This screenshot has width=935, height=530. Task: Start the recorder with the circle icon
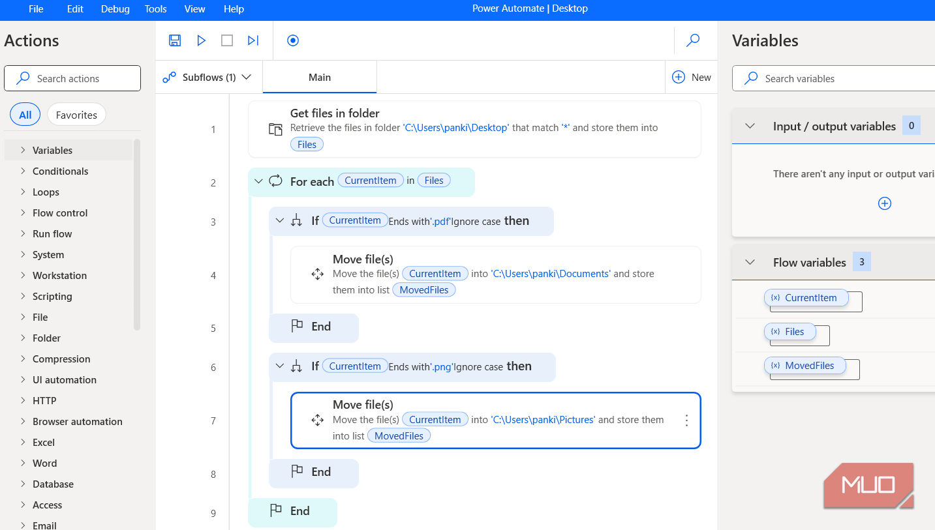click(293, 40)
